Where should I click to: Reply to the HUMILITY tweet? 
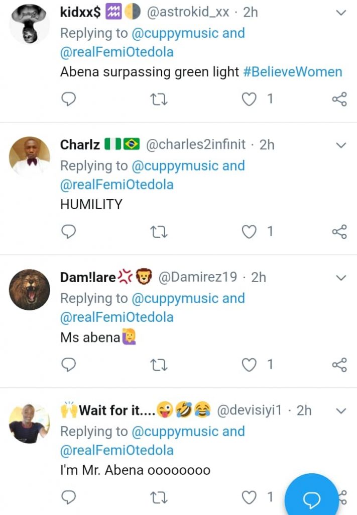[x=68, y=231]
